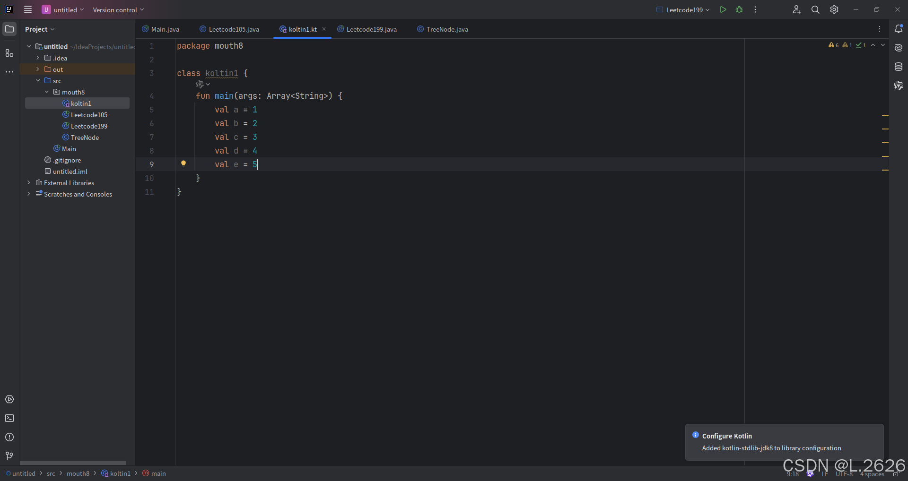The image size is (908, 481).
Task: Open the Notifications panel
Action: tap(899, 29)
